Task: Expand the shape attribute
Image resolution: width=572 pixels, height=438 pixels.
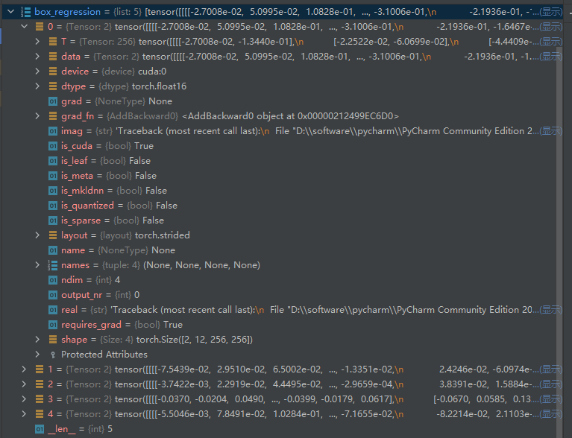Action: click(37, 340)
